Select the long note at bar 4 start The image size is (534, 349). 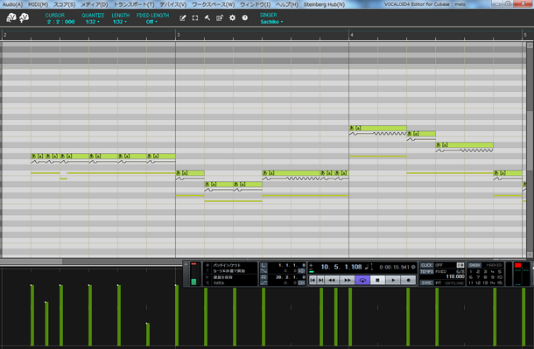click(x=377, y=128)
